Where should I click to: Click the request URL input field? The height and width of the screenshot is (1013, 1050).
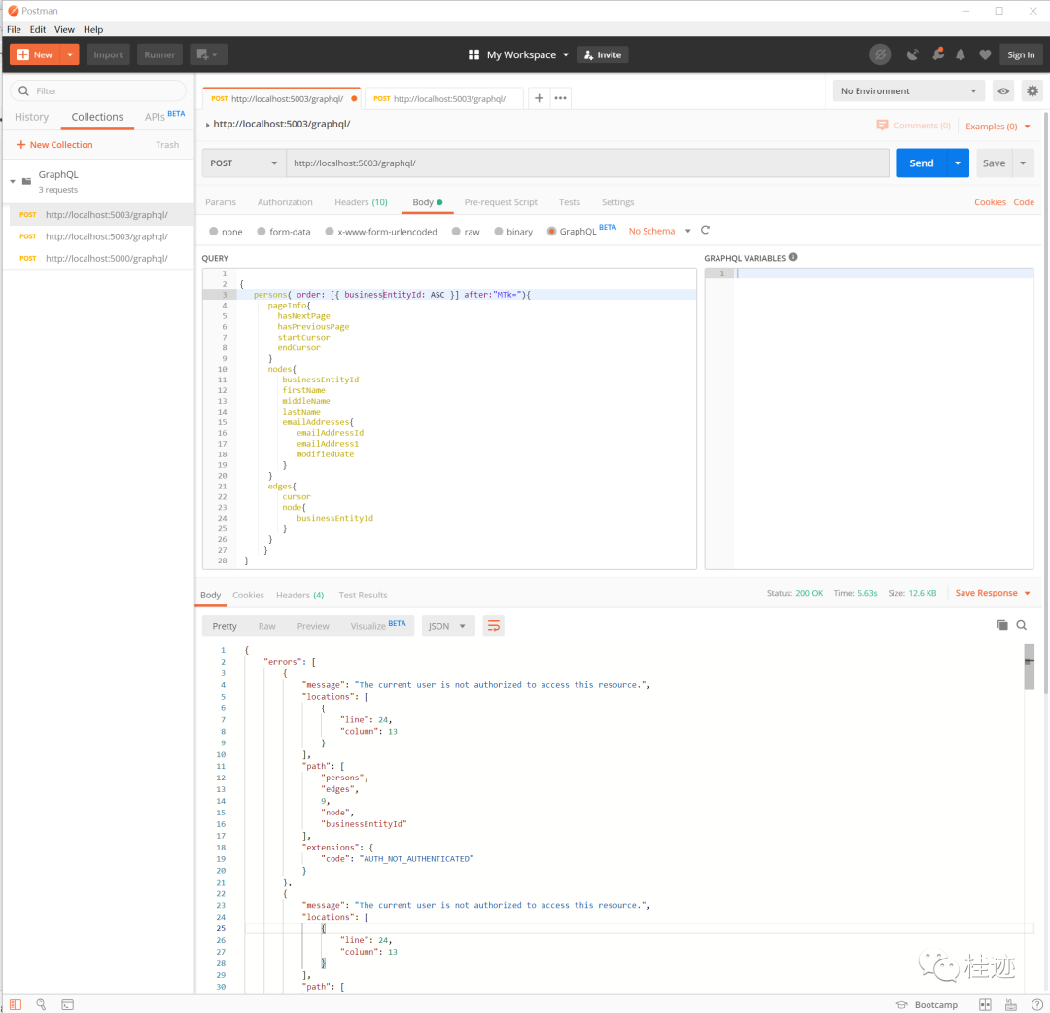[x=587, y=163]
